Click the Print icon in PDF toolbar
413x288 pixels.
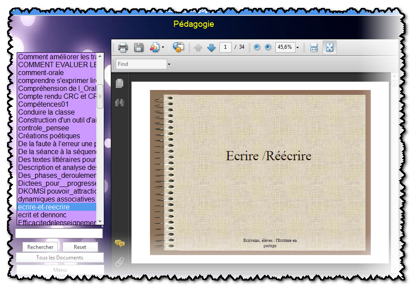point(123,47)
